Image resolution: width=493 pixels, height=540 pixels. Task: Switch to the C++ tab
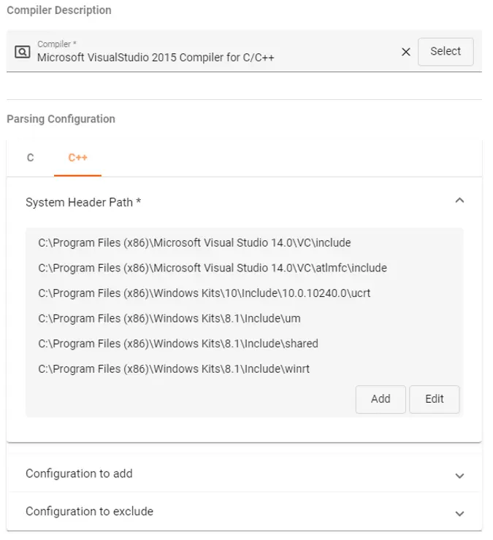[77, 158]
